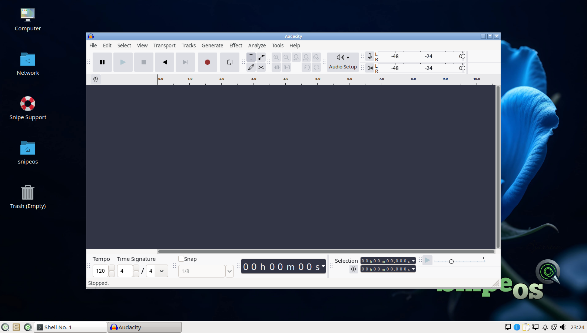
Task: Click the Zoom Toggle icon
Action: [316, 57]
